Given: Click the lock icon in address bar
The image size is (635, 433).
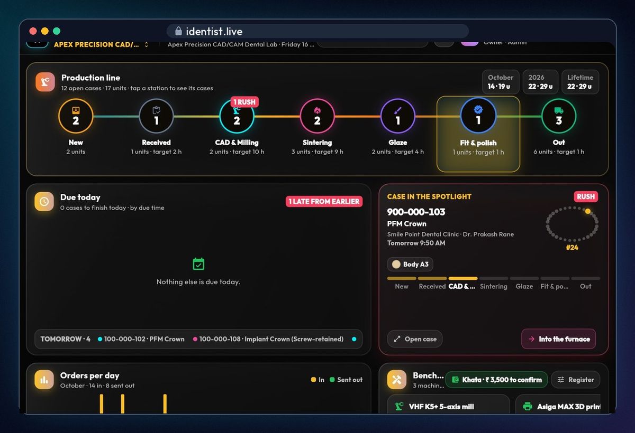Looking at the screenshot, I should [x=178, y=31].
